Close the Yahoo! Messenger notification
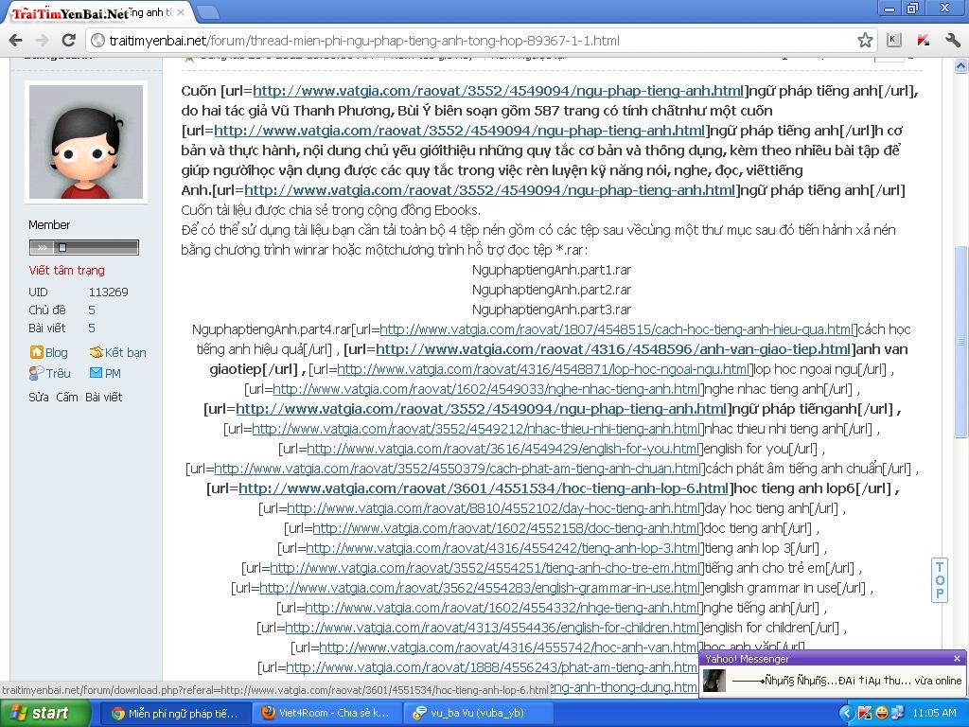The height and width of the screenshot is (727, 969). point(957,659)
